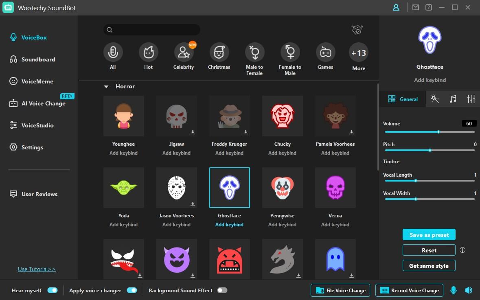Download the Jason Voorhees voice
The height and width of the screenshot is (300, 480).
(193, 204)
